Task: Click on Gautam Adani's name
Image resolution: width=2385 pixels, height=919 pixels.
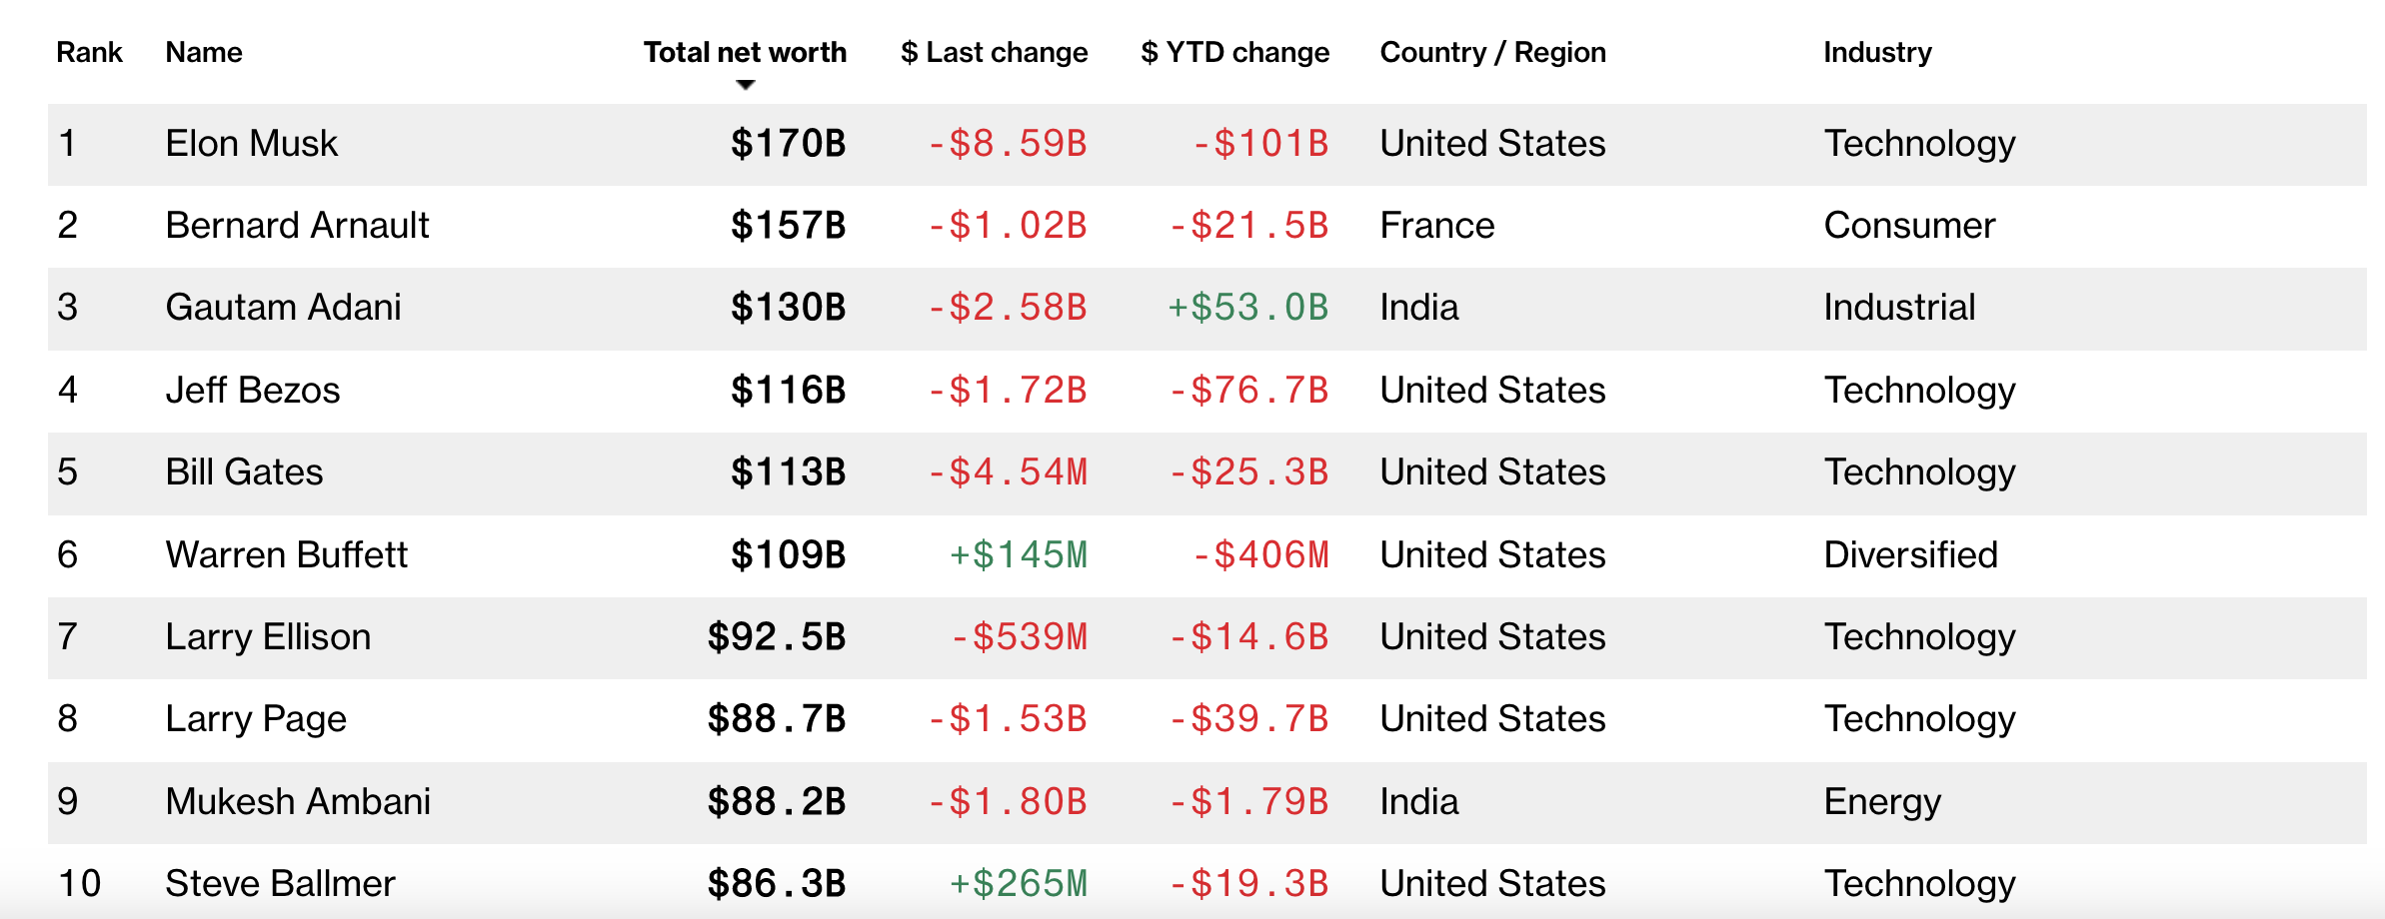Action: pos(283,308)
